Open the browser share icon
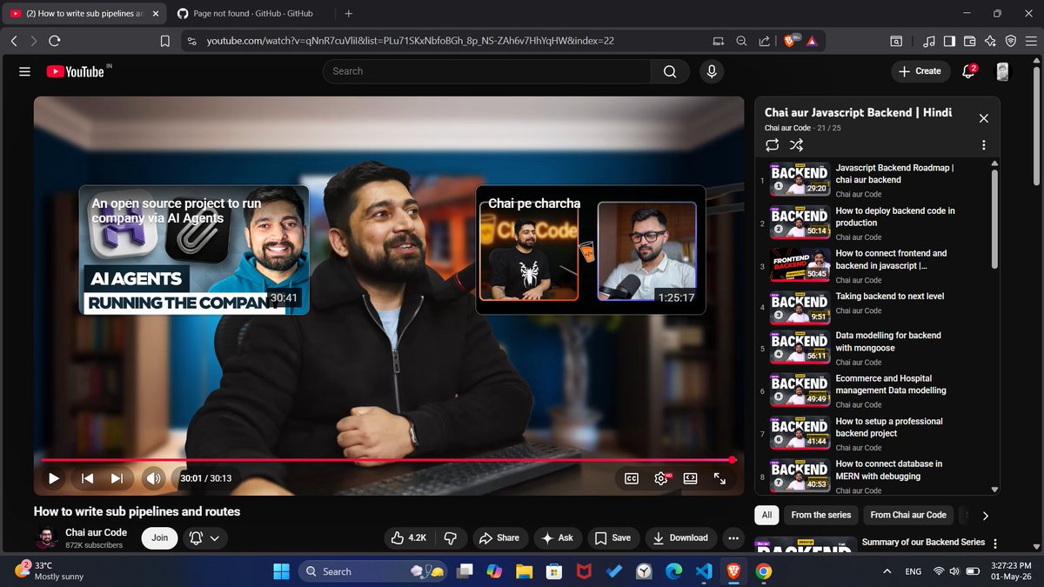Screen dimensions: 1044x587 point(764,41)
